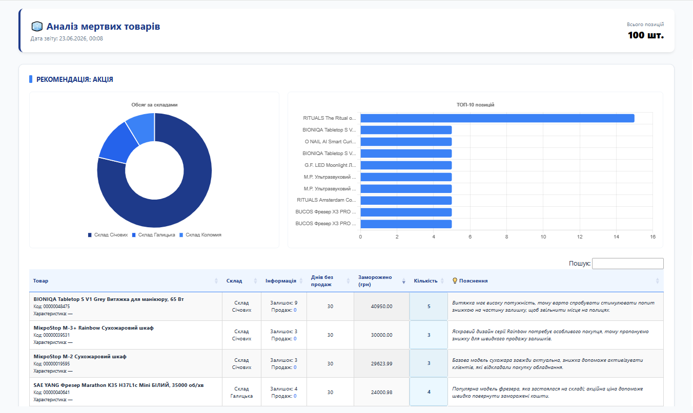The image size is (693, 413).
Task: Toggle the Склад Галицька legend swatch
Action: (134, 235)
